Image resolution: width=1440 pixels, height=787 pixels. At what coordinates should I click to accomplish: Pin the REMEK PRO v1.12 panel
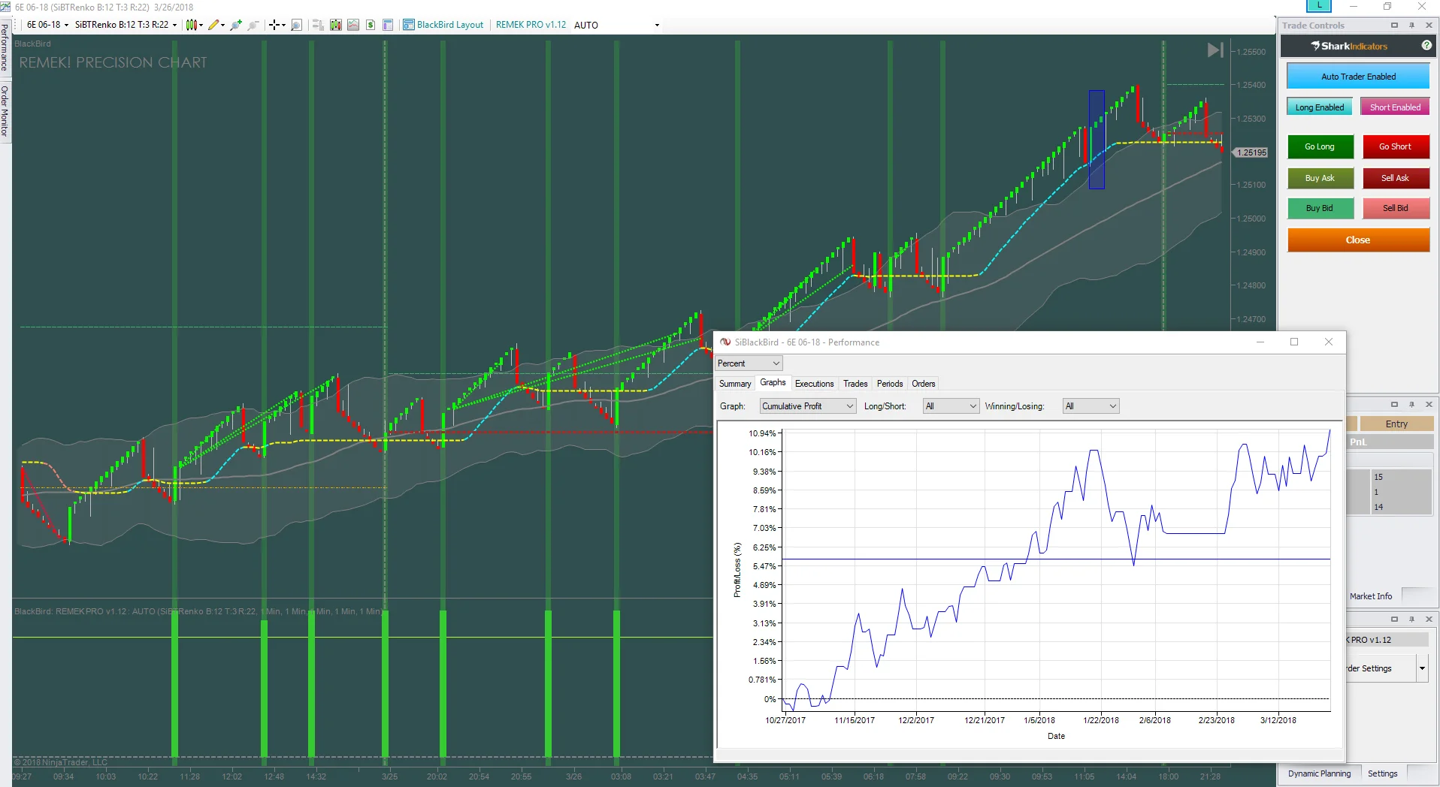(1411, 619)
